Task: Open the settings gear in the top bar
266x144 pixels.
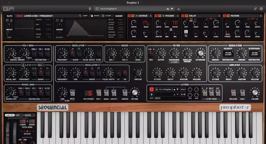Action: tap(261, 9)
